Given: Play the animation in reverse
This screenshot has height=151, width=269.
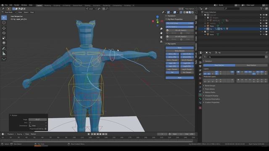Looking at the screenshot, I should point(98,134).
